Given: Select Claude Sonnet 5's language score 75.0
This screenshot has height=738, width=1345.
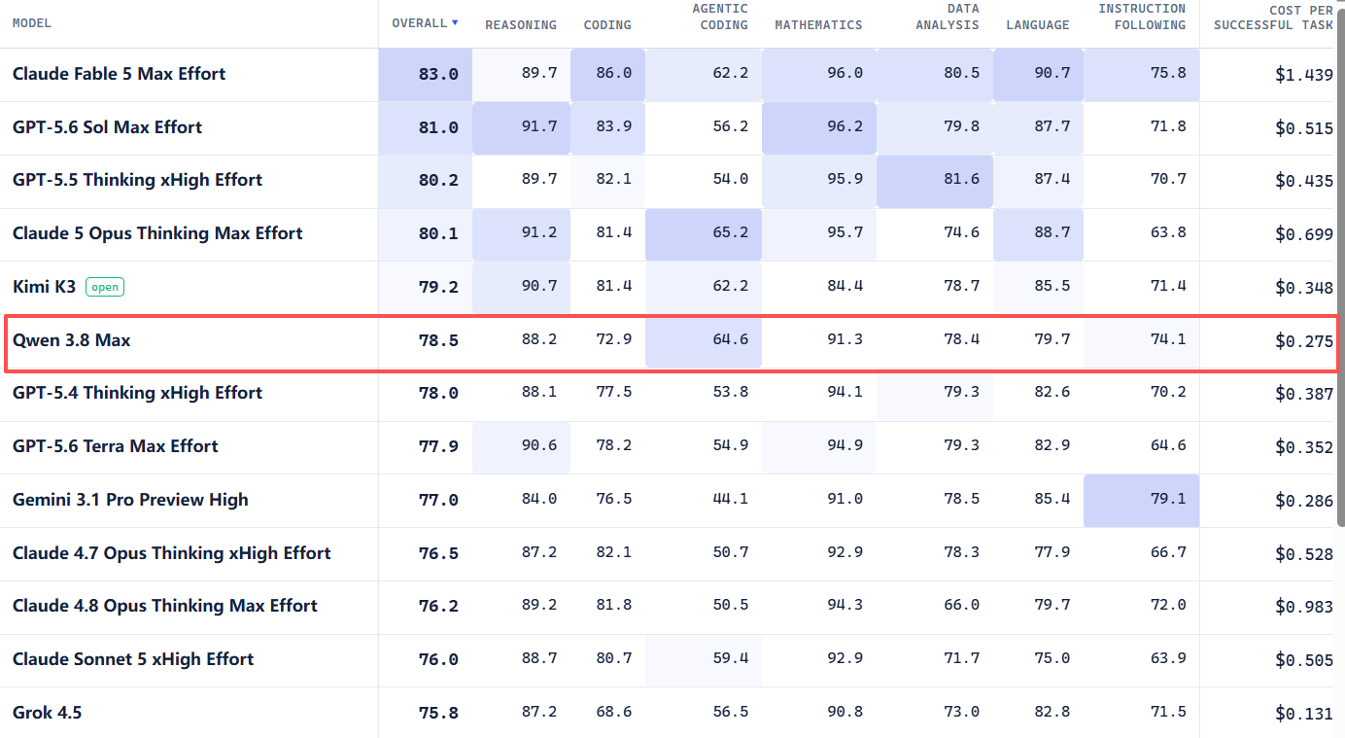Looking at the screenshot, I should [1052, 659].
